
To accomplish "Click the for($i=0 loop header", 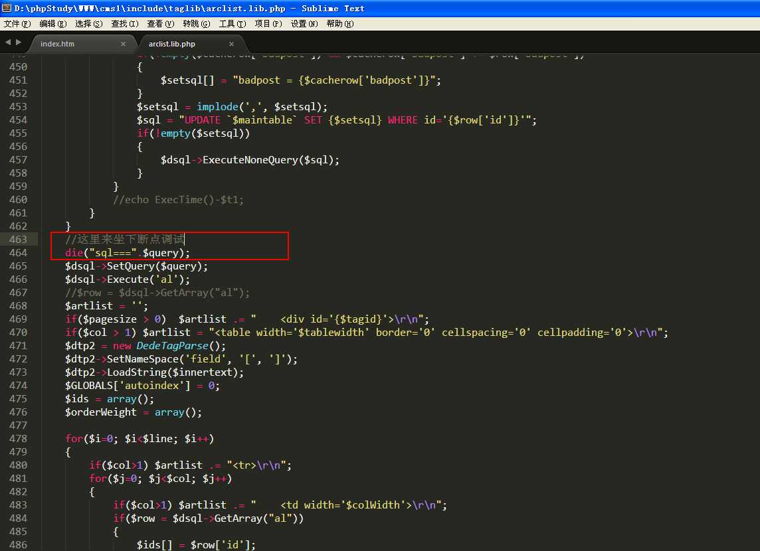I will pos(140,439).
